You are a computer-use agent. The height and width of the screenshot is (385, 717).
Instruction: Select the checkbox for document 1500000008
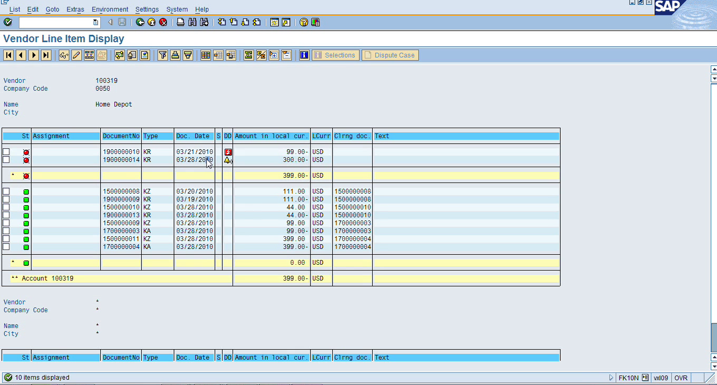pyautogui.click(x=6, y=191)
